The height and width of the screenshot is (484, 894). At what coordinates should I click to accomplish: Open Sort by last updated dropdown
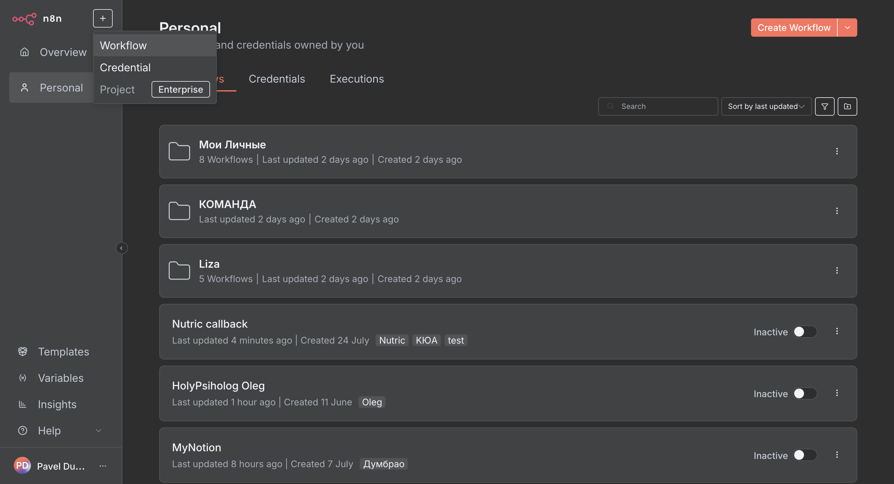tap(766, 106)
